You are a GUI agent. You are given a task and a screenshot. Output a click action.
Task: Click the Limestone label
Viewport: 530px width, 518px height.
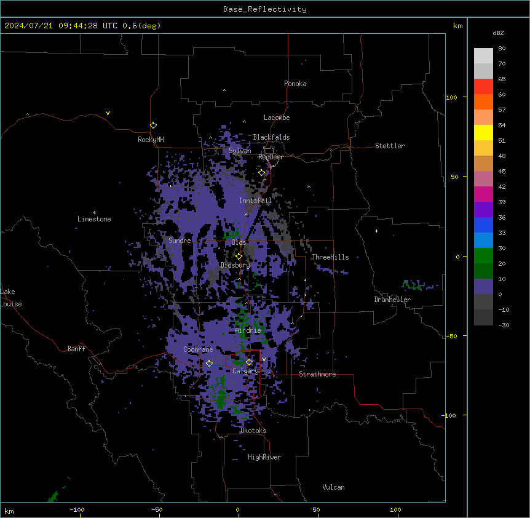point(94,219)
